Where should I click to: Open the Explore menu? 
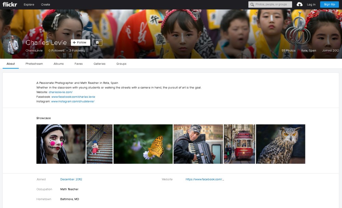click(x=29, y=4)
